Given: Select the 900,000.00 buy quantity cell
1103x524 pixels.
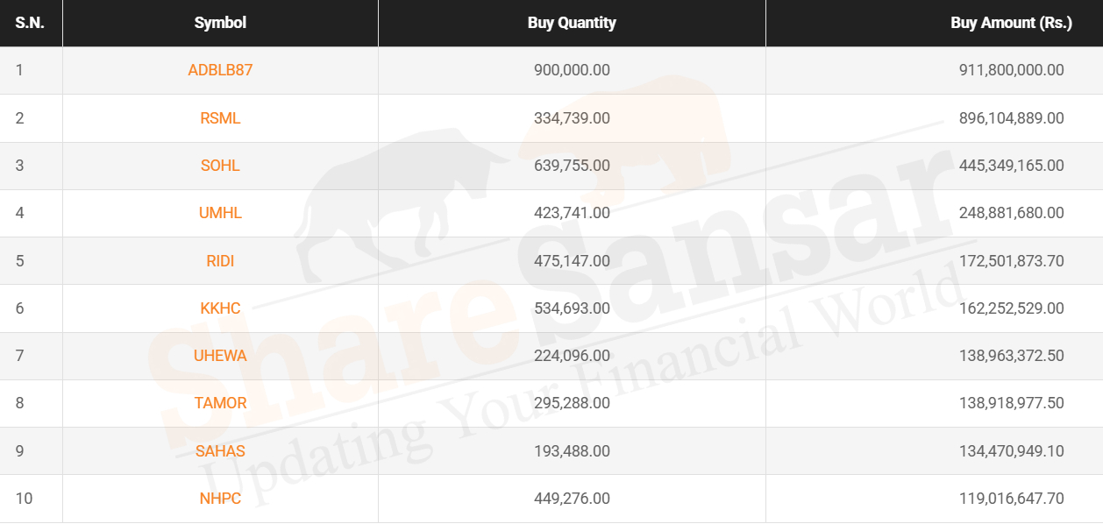Looking at the screenshot, I should 572,70.
